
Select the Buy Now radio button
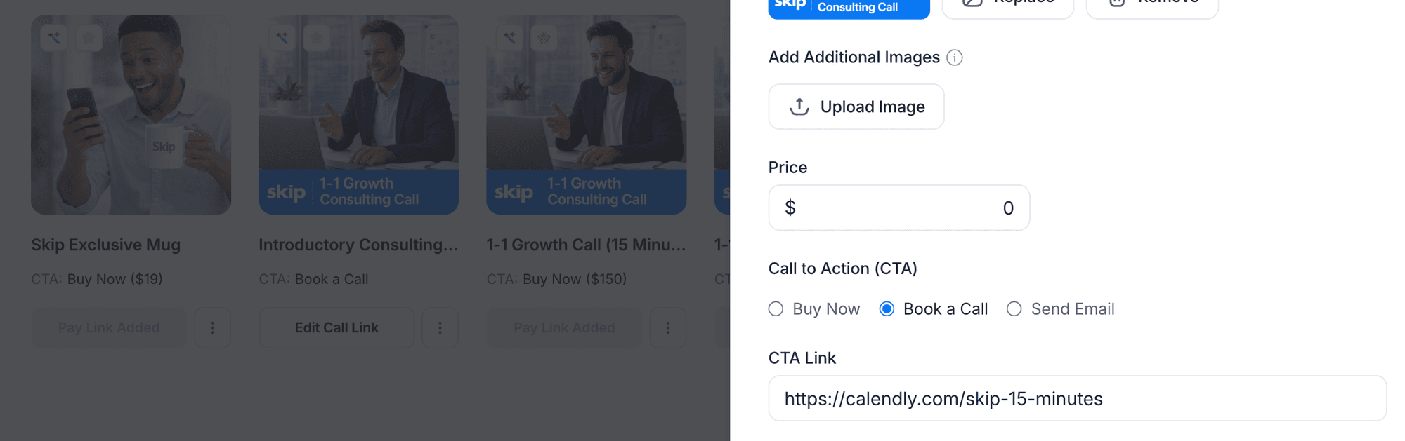(776, 308)
